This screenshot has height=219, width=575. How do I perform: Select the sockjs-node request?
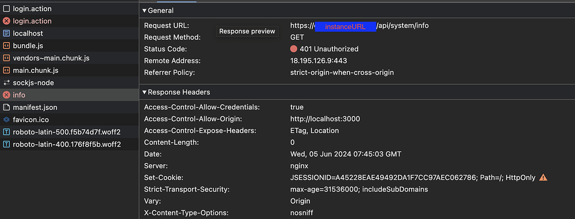pyautogui.click(x=70, y=83)
